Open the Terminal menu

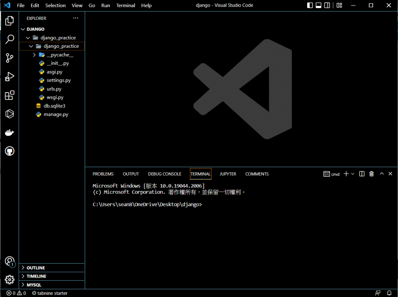click(126, 5)
